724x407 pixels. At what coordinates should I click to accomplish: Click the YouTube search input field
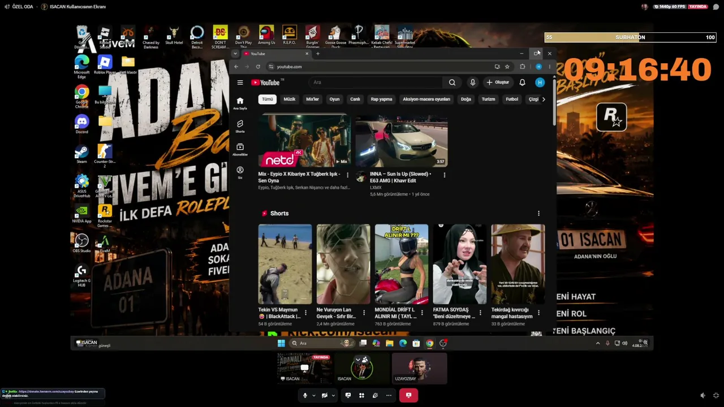[x=376, y=83]
